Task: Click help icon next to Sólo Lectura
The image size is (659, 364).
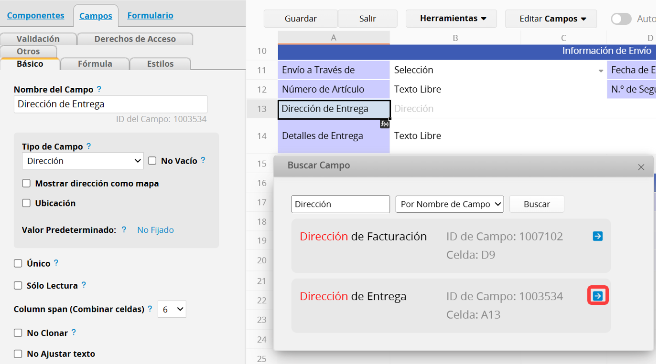Action: click(84, 285)
